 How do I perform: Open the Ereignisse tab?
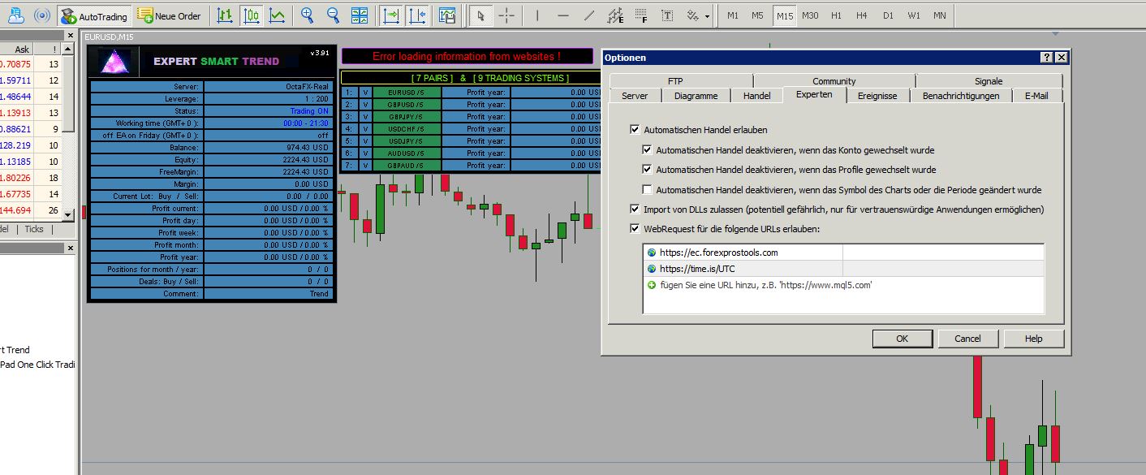coord(878,96)
